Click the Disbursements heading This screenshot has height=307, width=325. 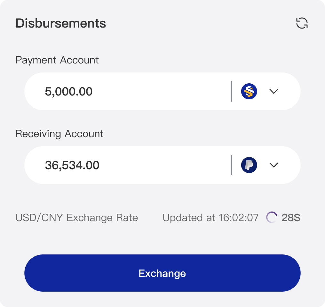[x=61, y=23]
